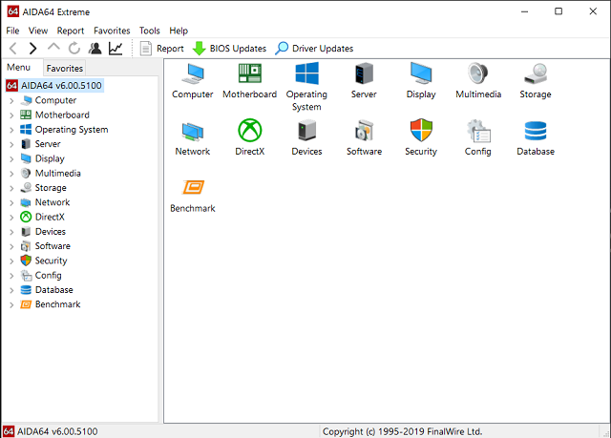The height and width of the screenshot is (438, 611).
Task: Select Config in the tree
Action: click(x=49, y=275)
